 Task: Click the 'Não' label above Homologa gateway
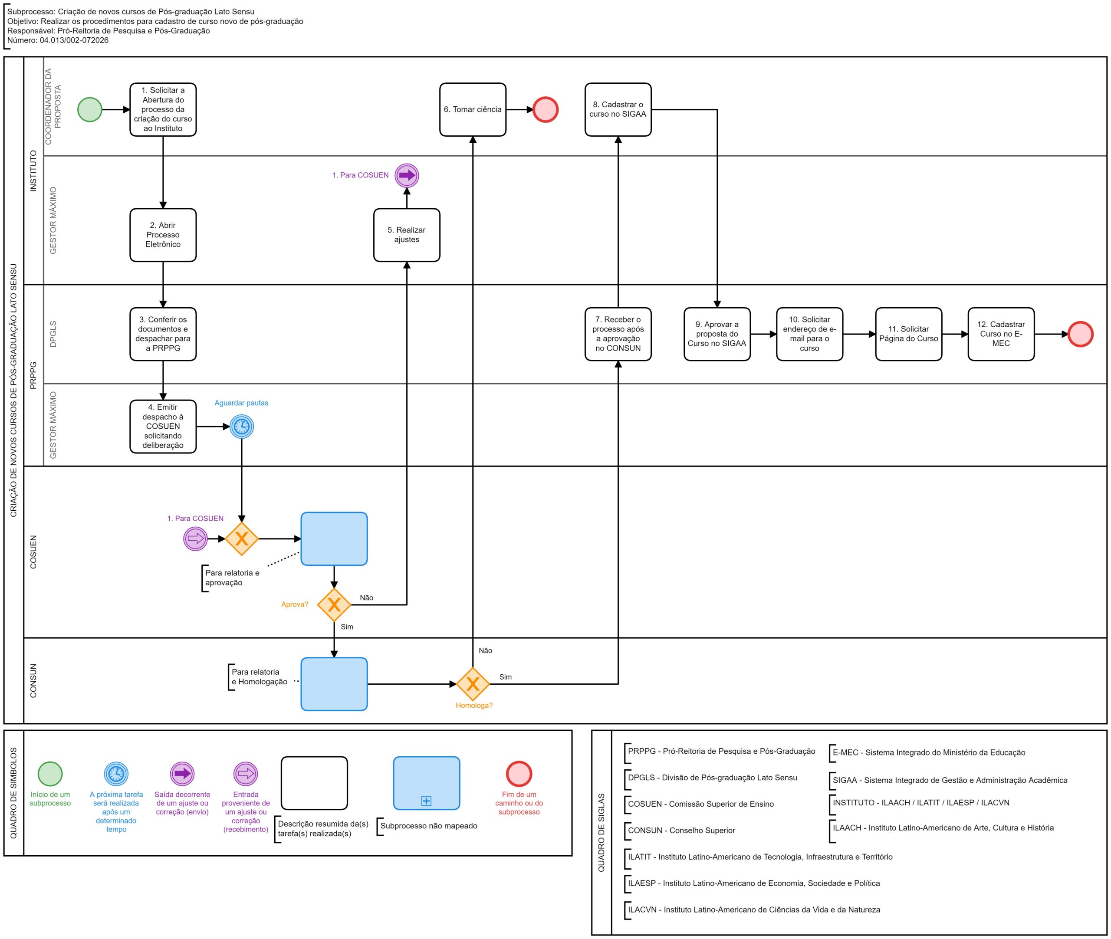[x=486, y=650]
